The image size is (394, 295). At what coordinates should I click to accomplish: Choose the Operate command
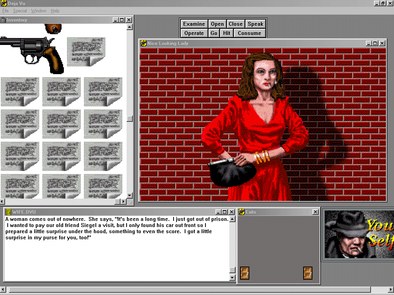(x=194, y=33)
